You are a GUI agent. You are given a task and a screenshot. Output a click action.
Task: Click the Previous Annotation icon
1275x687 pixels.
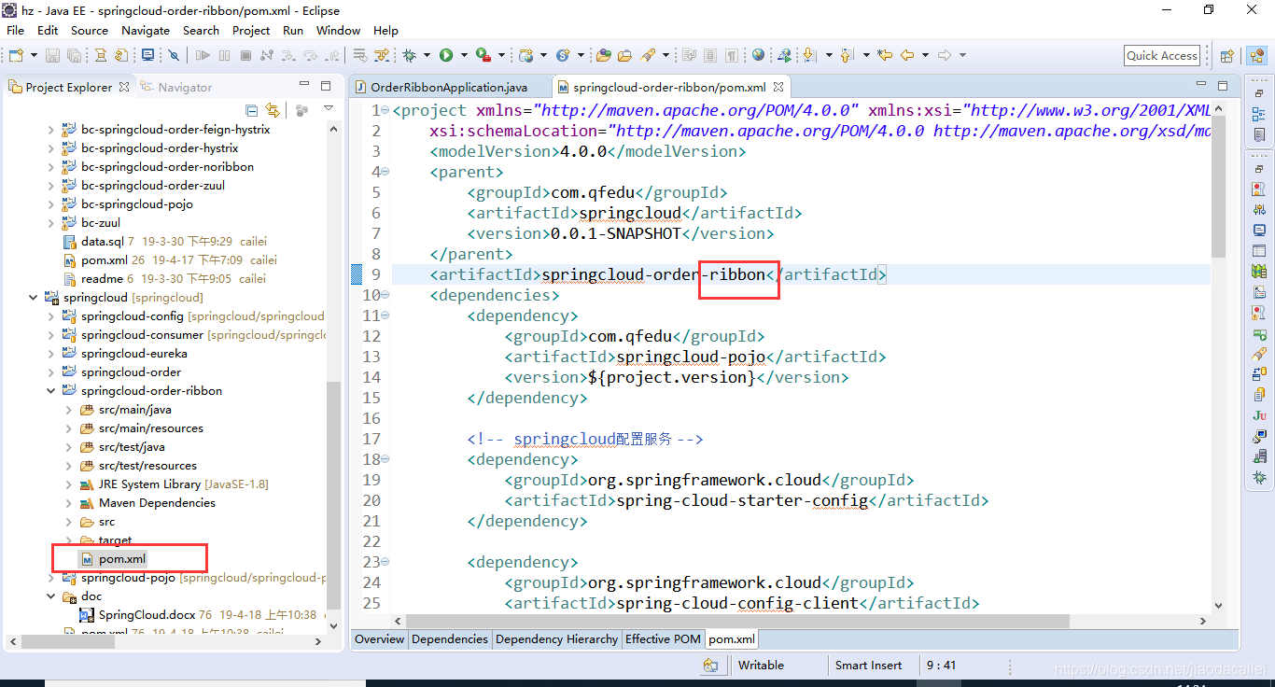point(847,55)
